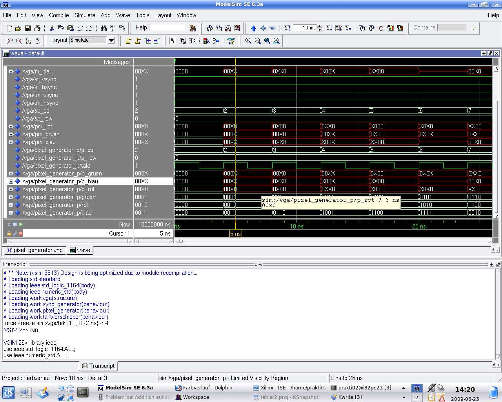Click the Contains filter field
The height and width of the screenshot is (402, 502).
coord(452,27)
